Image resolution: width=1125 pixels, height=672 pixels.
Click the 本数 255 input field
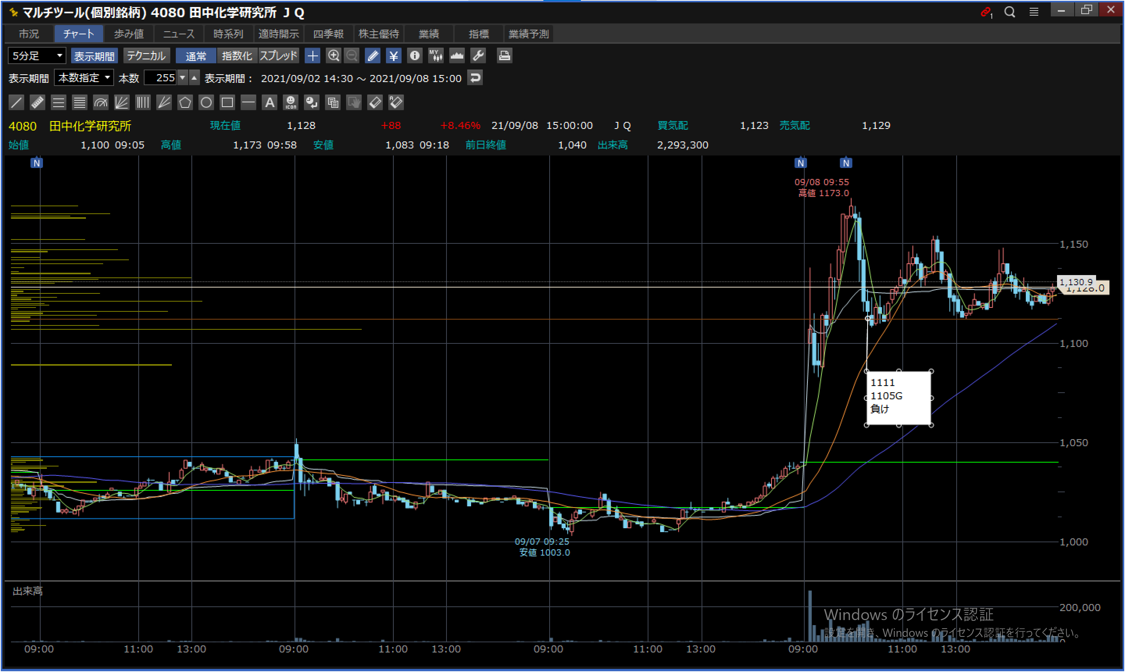(x=161, y=78)
